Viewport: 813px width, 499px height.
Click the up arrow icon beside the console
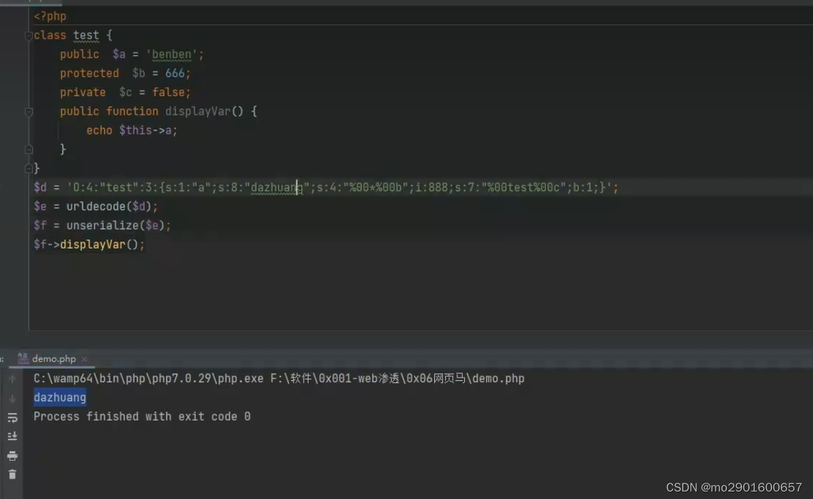coord(12,379)
